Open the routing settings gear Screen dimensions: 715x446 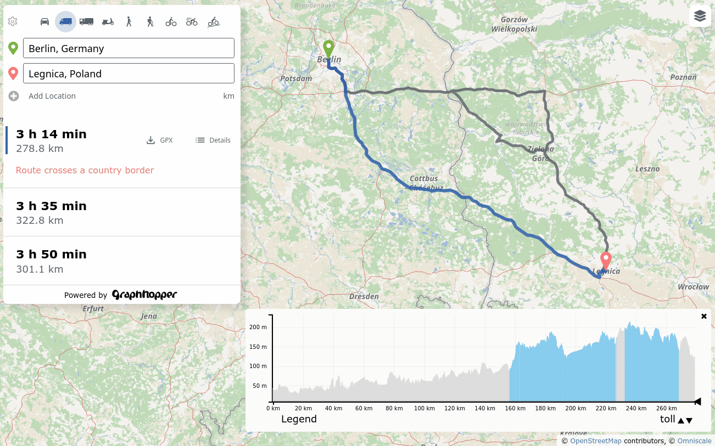coord(12,21)
